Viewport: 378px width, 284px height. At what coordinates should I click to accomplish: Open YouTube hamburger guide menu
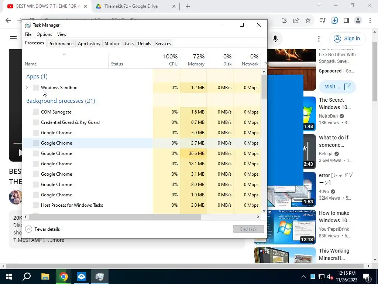13,38
